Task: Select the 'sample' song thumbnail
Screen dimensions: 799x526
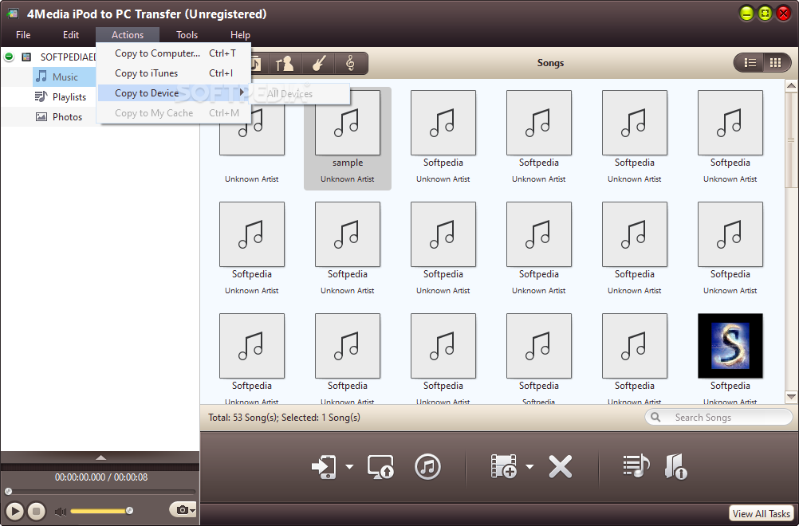Action: [x=348, y=123]
